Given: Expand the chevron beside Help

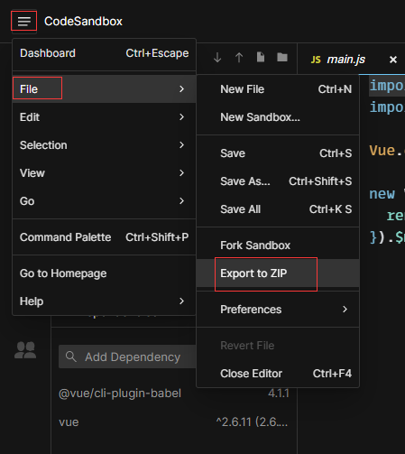Looking at the screenshot, I should 181,301.
